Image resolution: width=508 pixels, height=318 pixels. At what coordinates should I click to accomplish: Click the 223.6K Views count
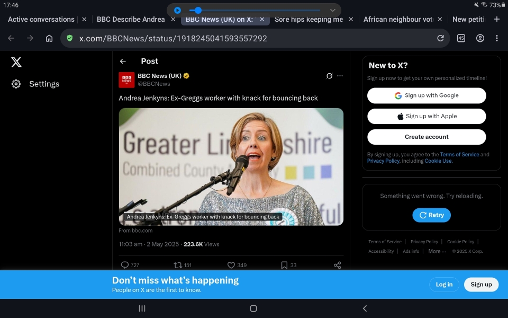click(202, 244)
